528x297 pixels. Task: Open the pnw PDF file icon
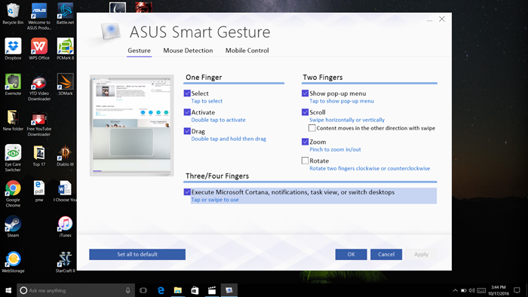point(39,191)
